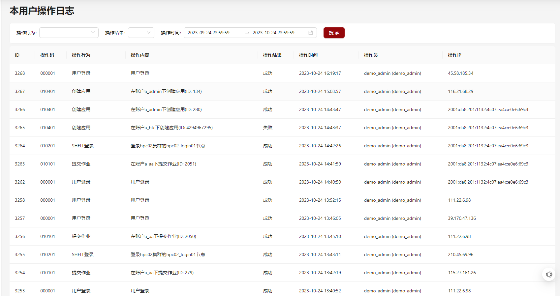Image resolution: width=560 pixels, height=296 pixels.
Task: Click the ID column header
Action: [x=17, y=55]
